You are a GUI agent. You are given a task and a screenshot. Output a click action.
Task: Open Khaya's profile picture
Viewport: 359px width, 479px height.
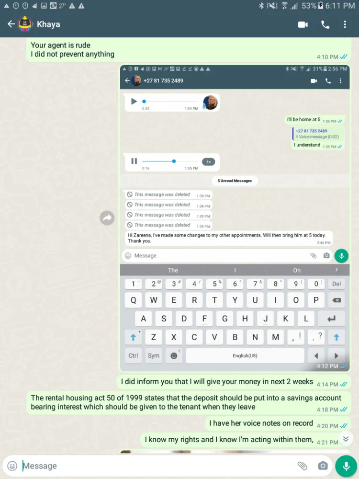pos(25,24)
